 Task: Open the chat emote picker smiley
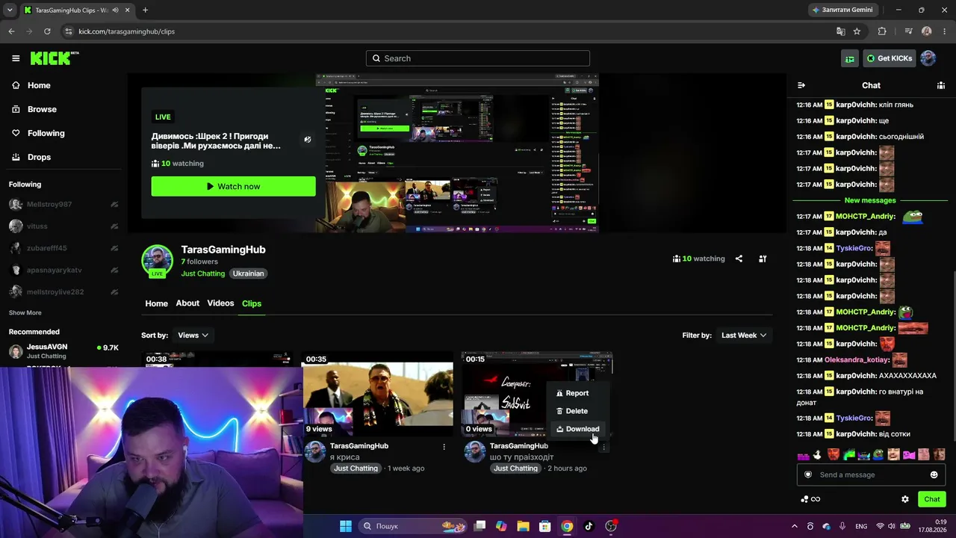tap(934, 474)
